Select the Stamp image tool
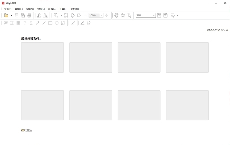 tap(63, 23)
